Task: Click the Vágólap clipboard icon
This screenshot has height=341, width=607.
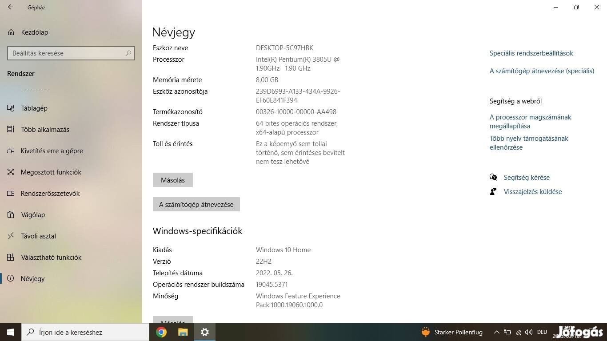Action: [11, 214]
